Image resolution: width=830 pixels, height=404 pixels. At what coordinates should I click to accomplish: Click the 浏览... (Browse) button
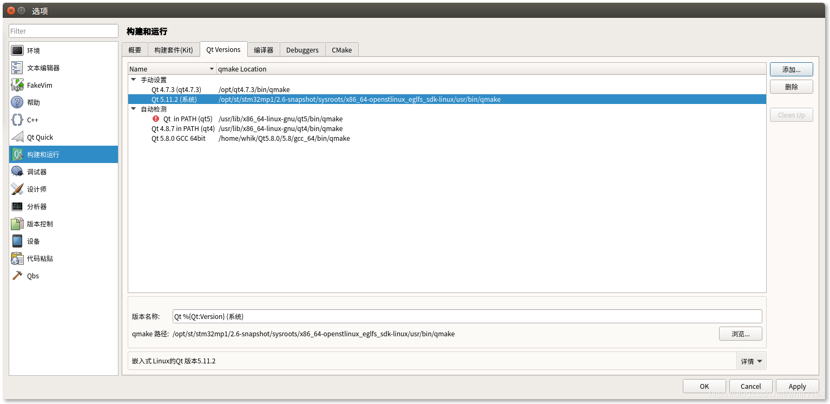(741, 334)
